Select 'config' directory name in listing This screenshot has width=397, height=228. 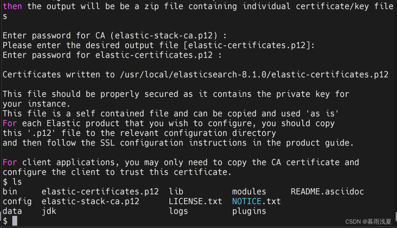[x=17, y=201]
